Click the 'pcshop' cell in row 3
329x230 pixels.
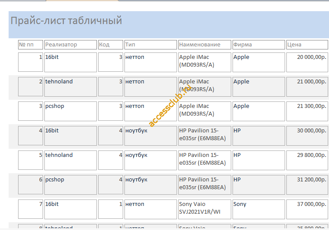coord(71,111)
